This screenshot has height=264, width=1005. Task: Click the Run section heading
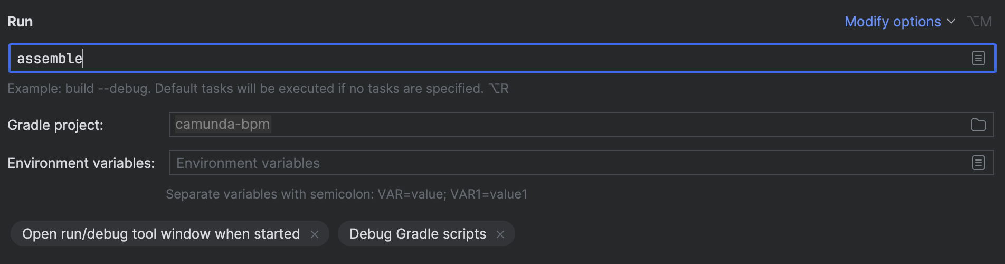pos(20,22)
